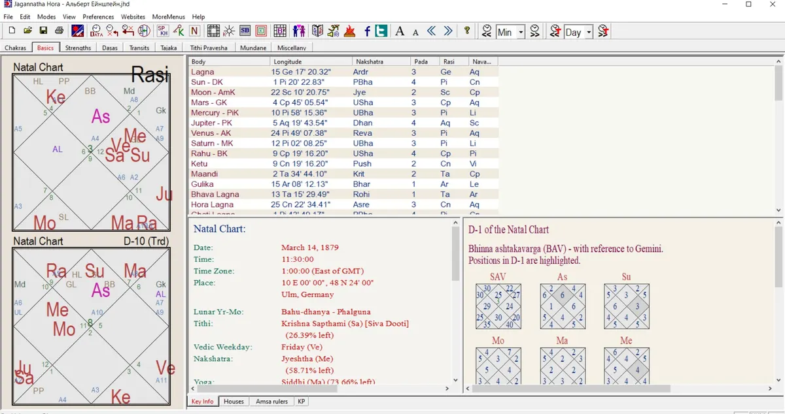Share on Twitter via the t icon
The image size is (785, 414).
pyautogui.click(x=381, y=31)
